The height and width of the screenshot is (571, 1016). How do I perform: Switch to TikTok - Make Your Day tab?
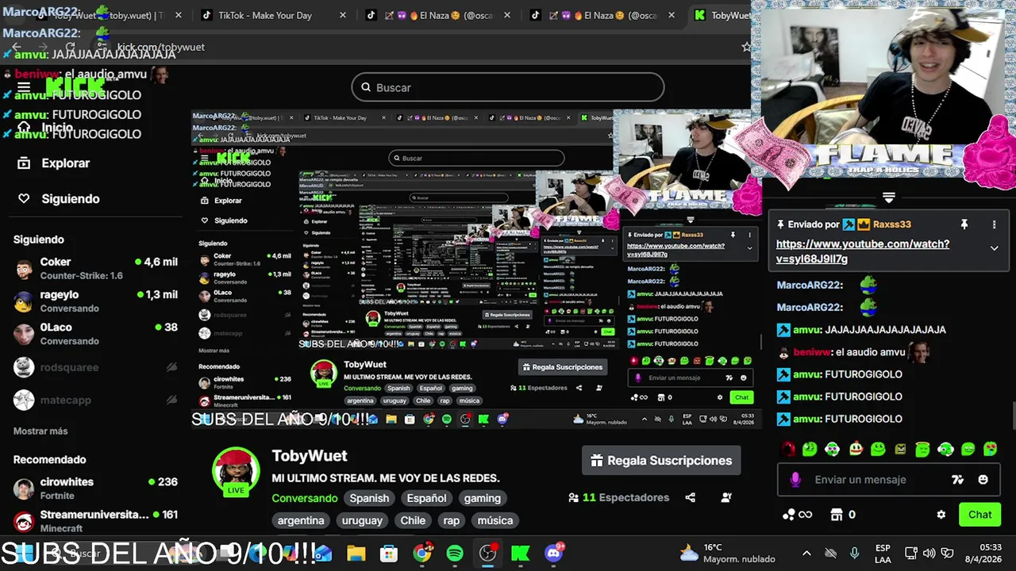(264, 15)
